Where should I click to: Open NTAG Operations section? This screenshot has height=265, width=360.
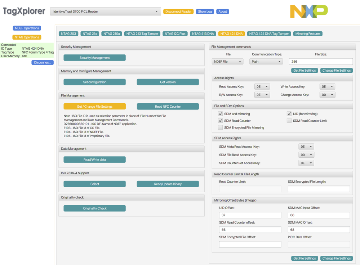27,37
